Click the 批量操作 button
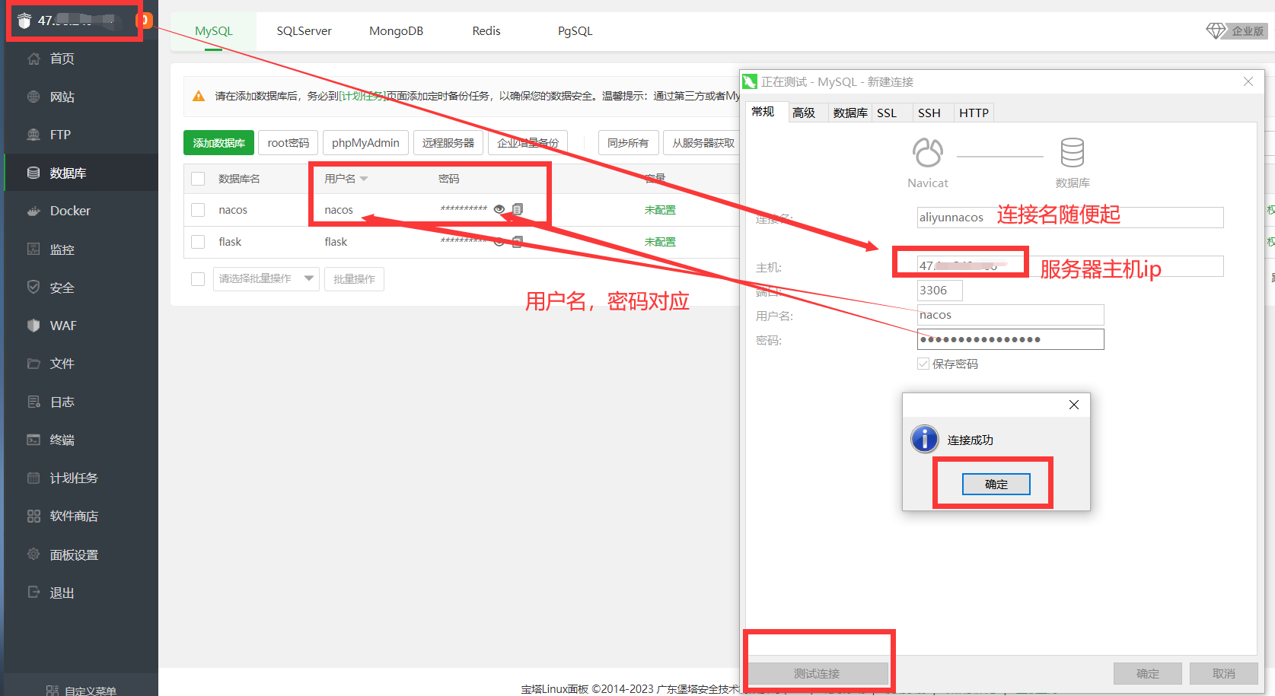Screen dimensions: 1275x696 [x=354, y=279]
